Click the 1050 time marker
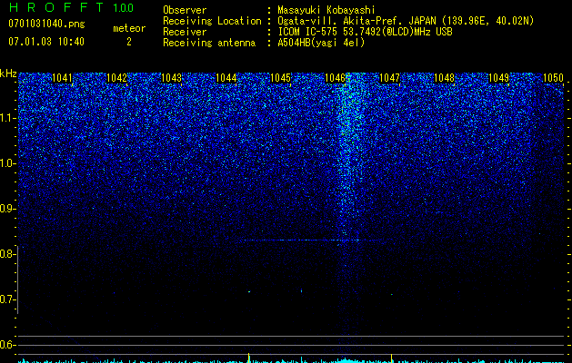Viewport: 572px width, 363px height. (554, 78)
